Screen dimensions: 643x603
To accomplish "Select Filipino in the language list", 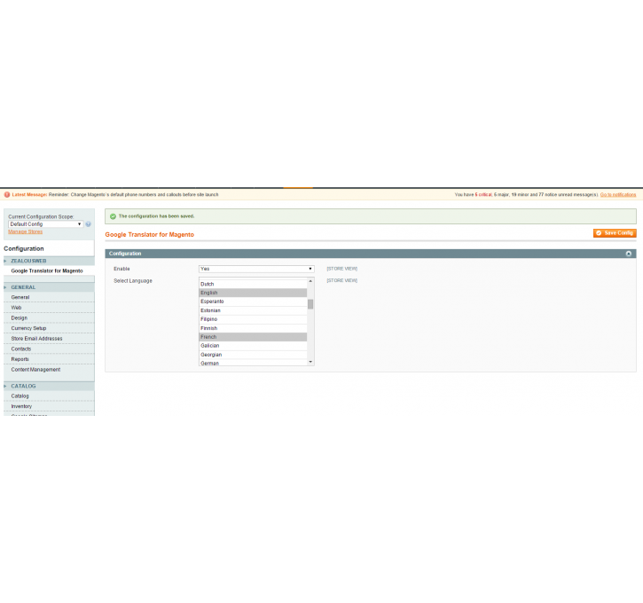I will click(x=253, y=319).
